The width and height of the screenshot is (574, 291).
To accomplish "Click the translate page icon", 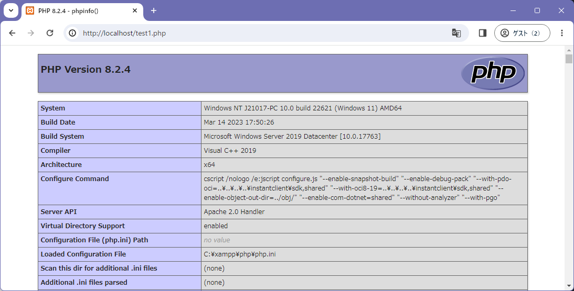I will point(456,33).
